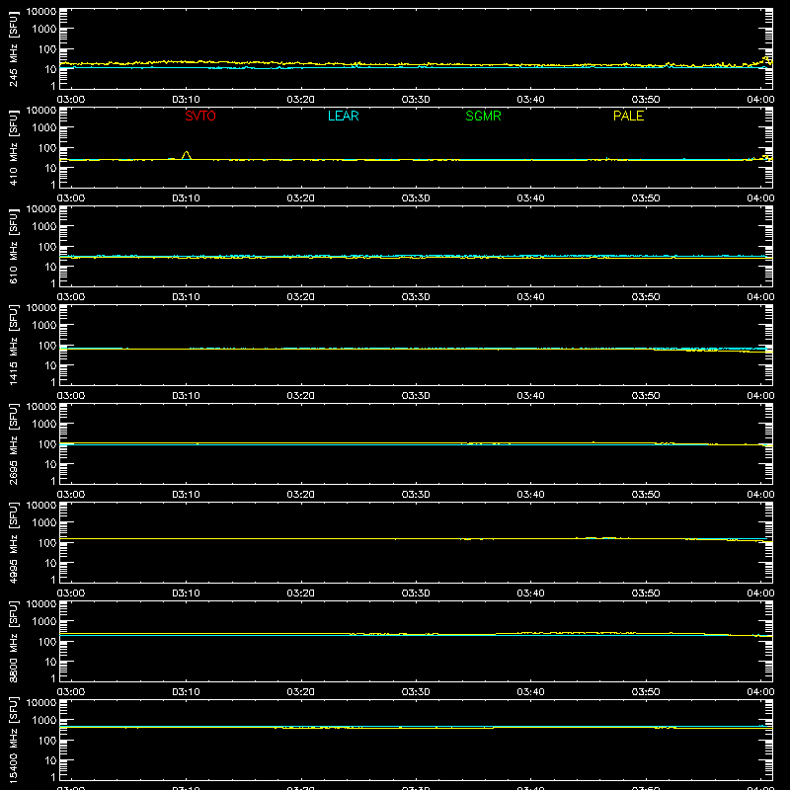Select the 2695 MHz [SFU] axis title

coord(14,443)
